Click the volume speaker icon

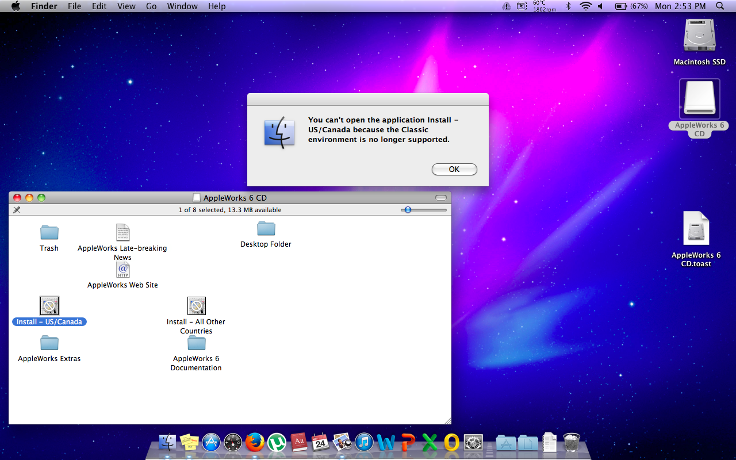coord(601,6)
